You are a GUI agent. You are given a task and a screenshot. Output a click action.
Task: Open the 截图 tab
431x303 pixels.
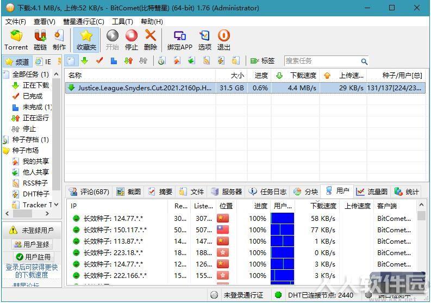[129, 191]
